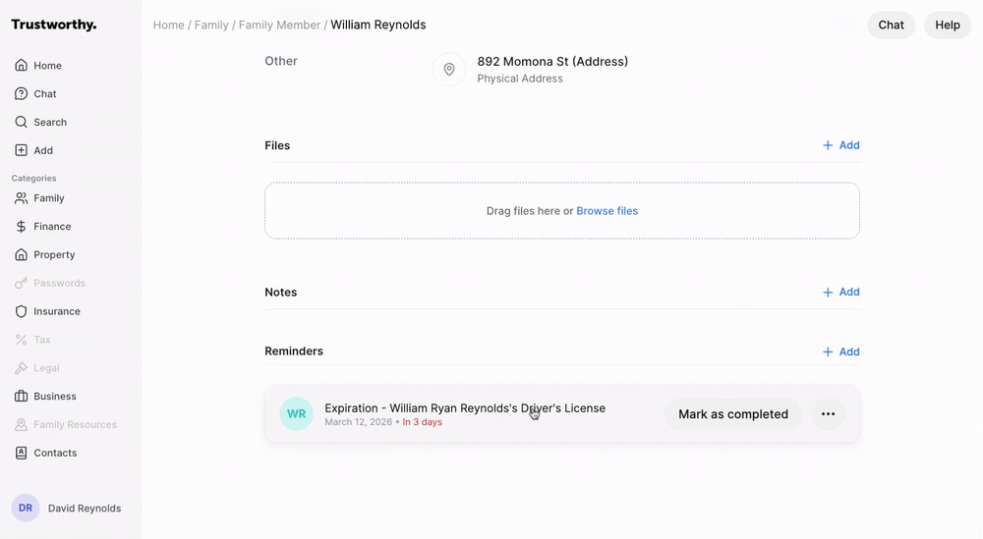Open Chat via the sidebar bubble icon
Screen dimensions: 983x539
pyautogui.click(x=21, y=94)
